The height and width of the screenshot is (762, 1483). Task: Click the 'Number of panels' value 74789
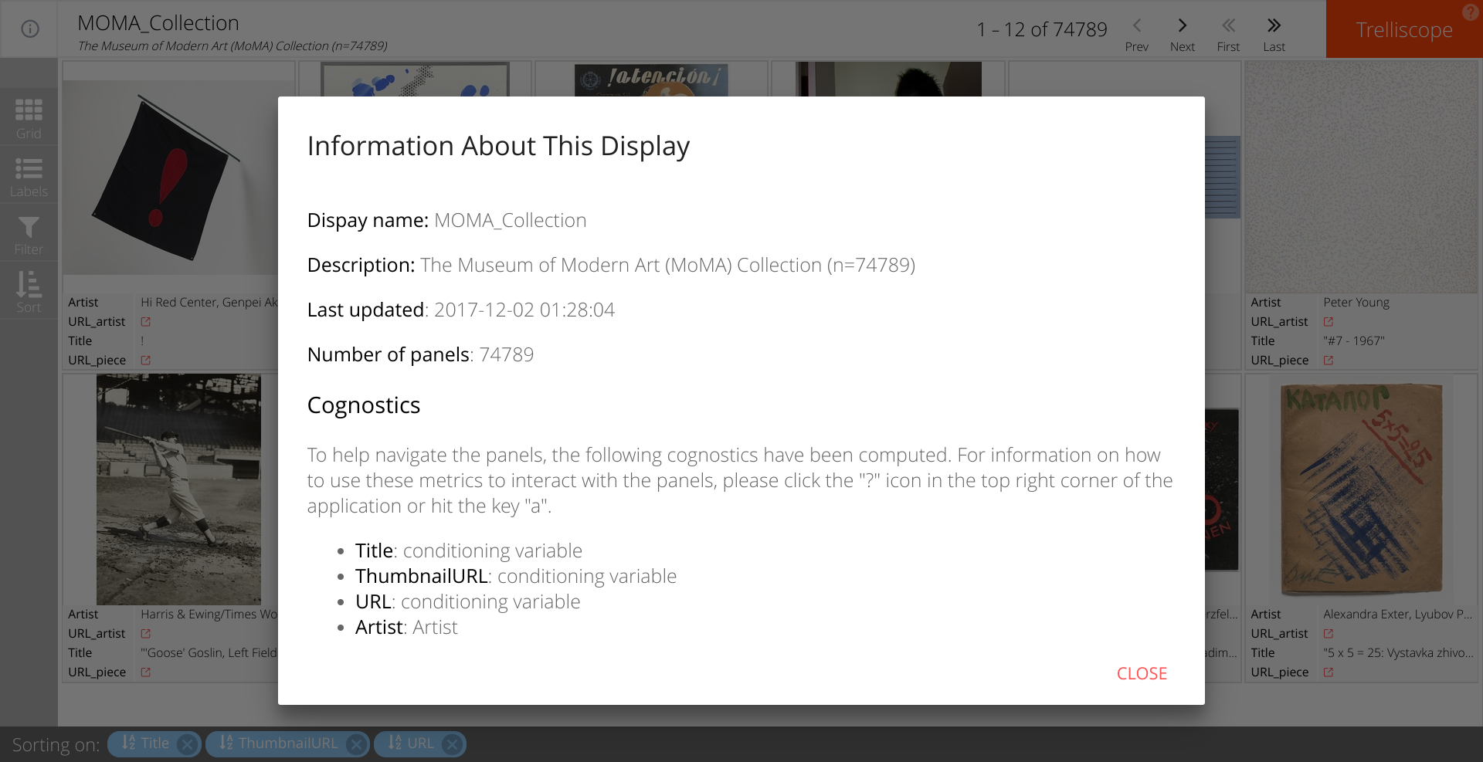pos(507,354)
